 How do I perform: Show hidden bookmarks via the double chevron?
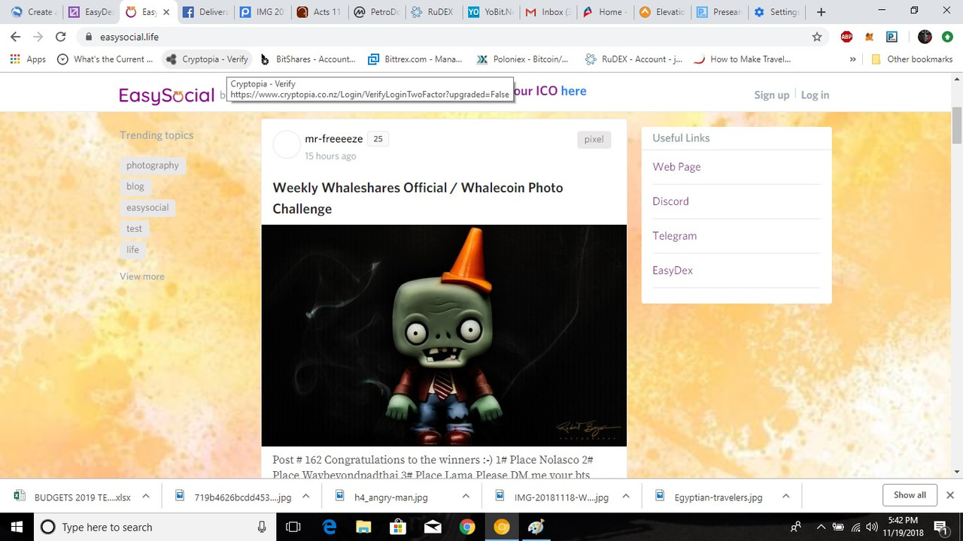(852, 59)
